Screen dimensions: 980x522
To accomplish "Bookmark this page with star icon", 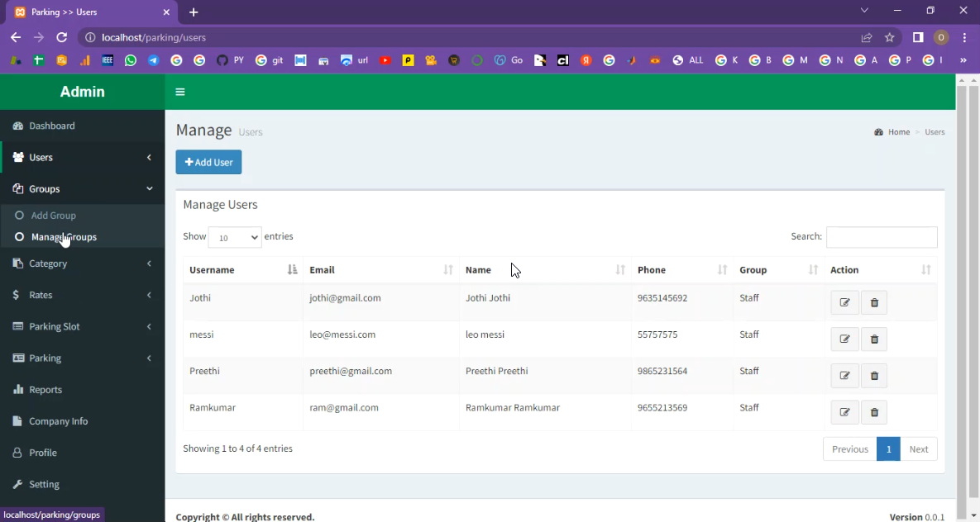I will 890,37.
